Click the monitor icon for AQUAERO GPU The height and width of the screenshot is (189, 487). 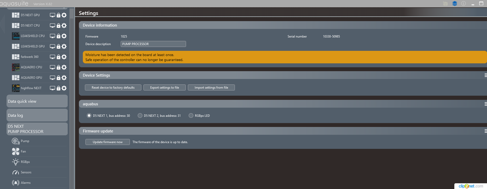click(x=53, y=78)
